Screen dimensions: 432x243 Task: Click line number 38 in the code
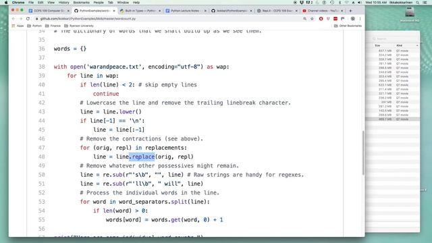42,67
